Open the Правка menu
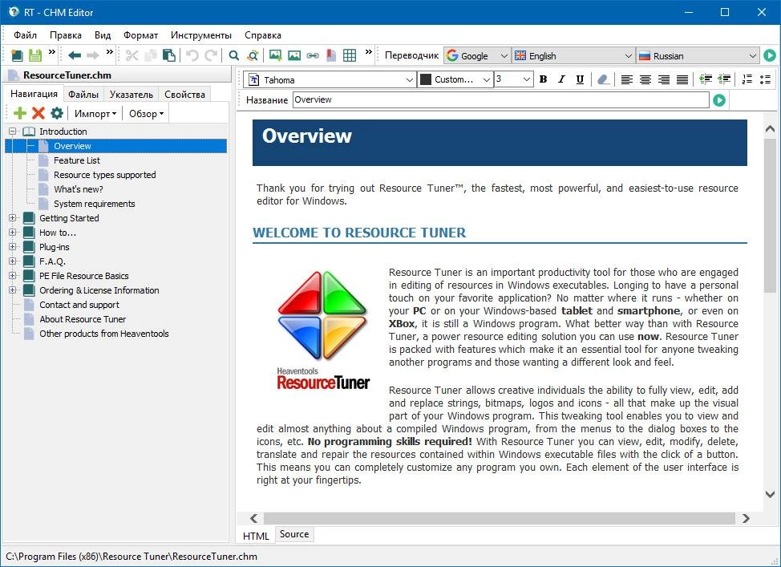The height and width of the screenshot is (567, 781). (65, 35)
